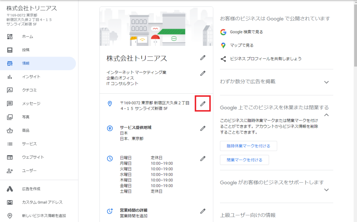Click the storefront banner illustration
The width and height of the screenshot is (357, 222).
click(156, 26)
